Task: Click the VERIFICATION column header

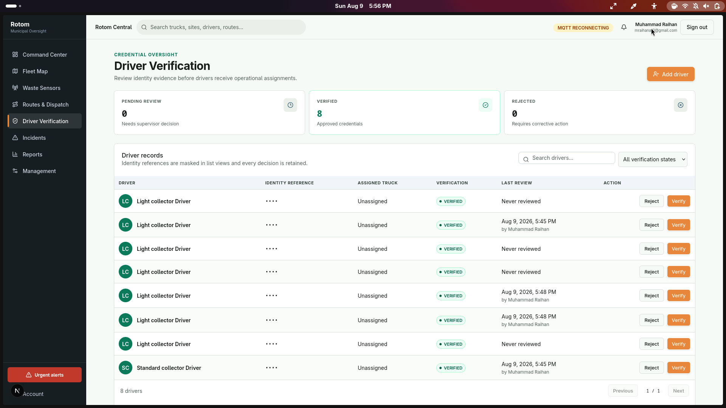Action: 452,183
